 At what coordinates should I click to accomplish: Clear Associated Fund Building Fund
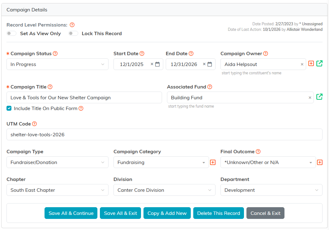pos(310,97)
